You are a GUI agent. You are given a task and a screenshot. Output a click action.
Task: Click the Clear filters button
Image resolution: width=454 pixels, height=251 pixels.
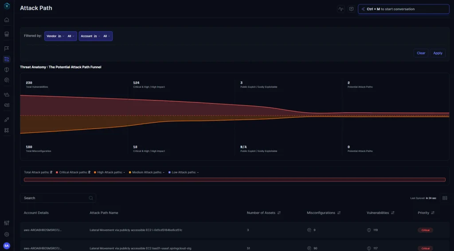pos(421,53)
